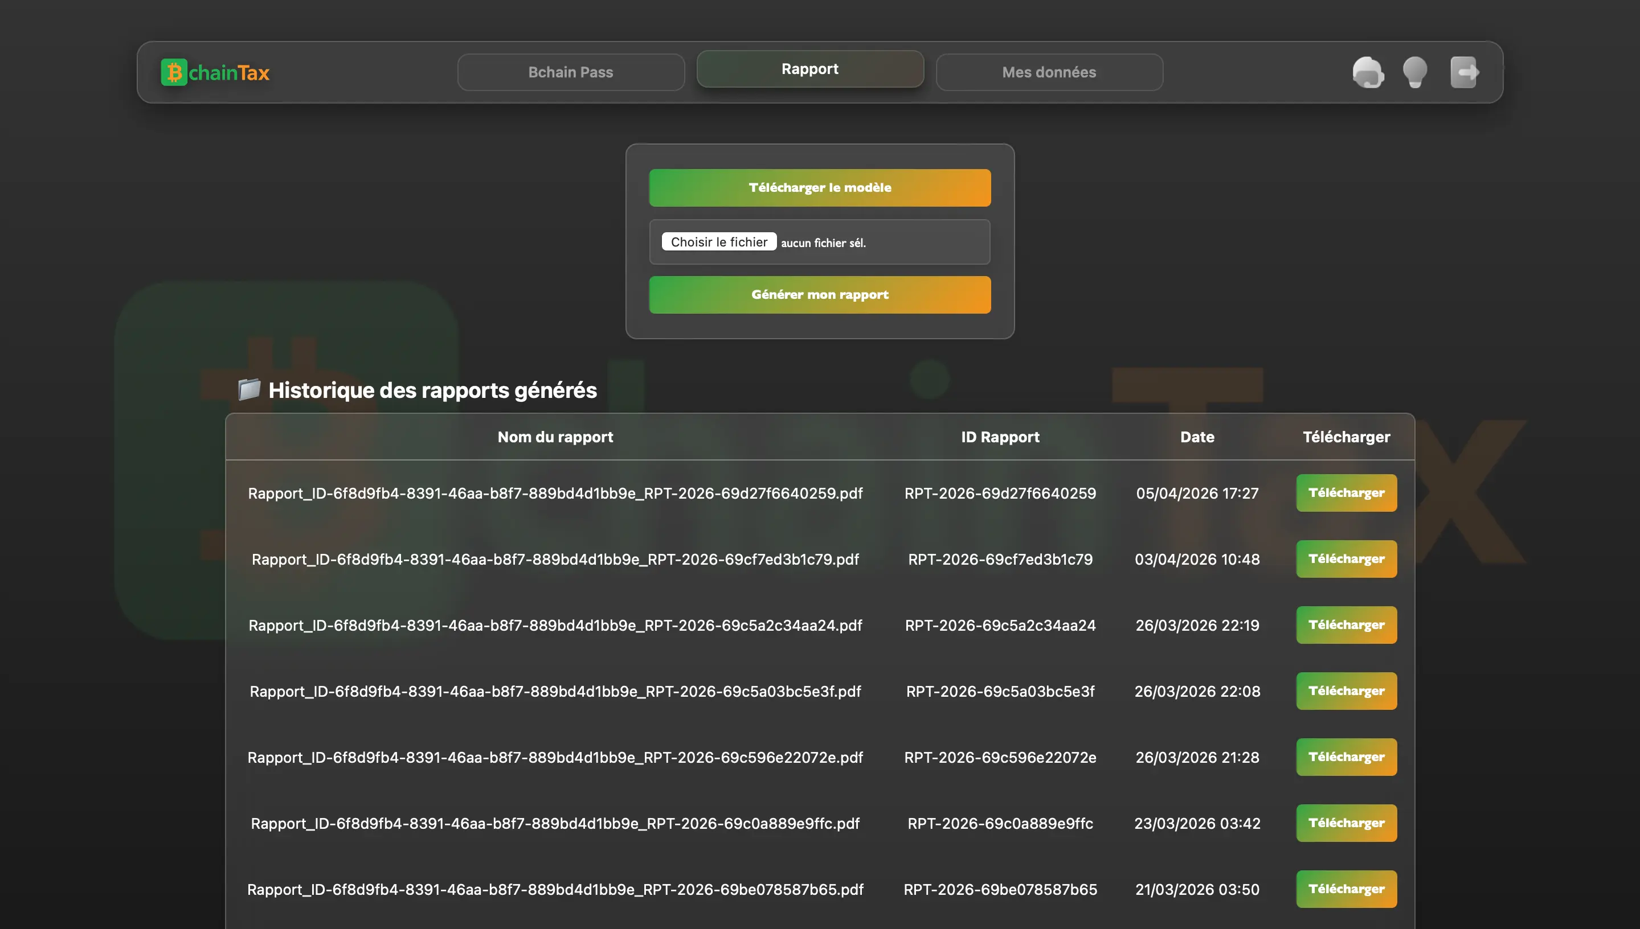The image size is (1640, 929).
Task: Download report RPT-2026-69cf7ed3b1c79
Action: [x=1345, y=559]
